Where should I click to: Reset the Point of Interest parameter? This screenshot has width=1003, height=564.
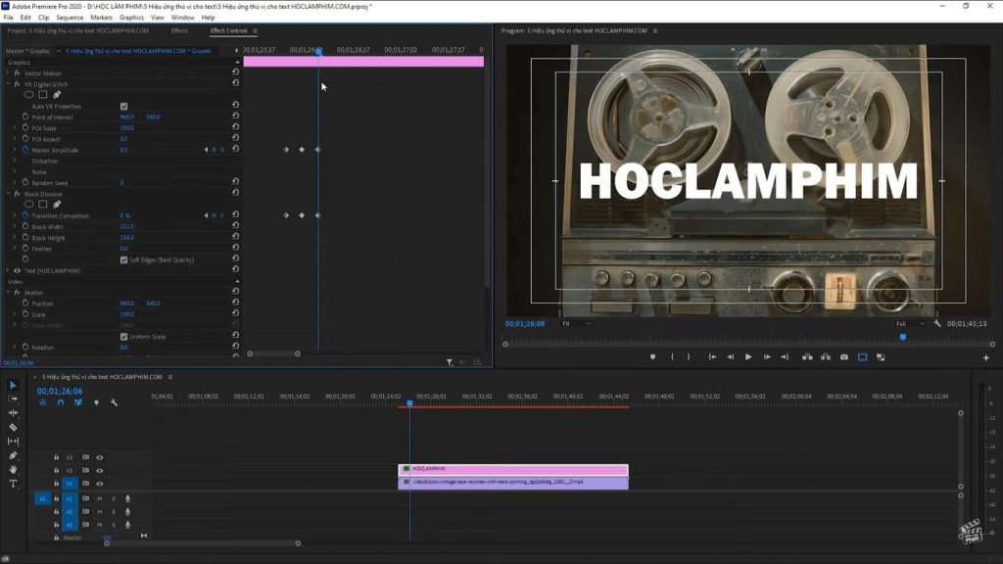coord(235,117)
